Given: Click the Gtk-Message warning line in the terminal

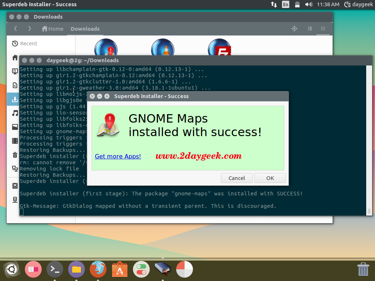Looking at the screenshot, I should [x=148, y=206].
